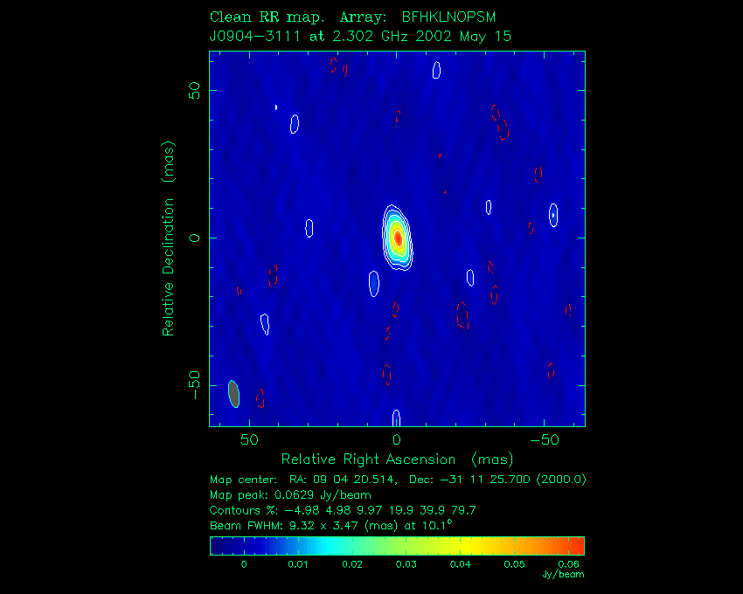
Task: Click the '0' tick label on the declination axis
Action: [194, 238]
